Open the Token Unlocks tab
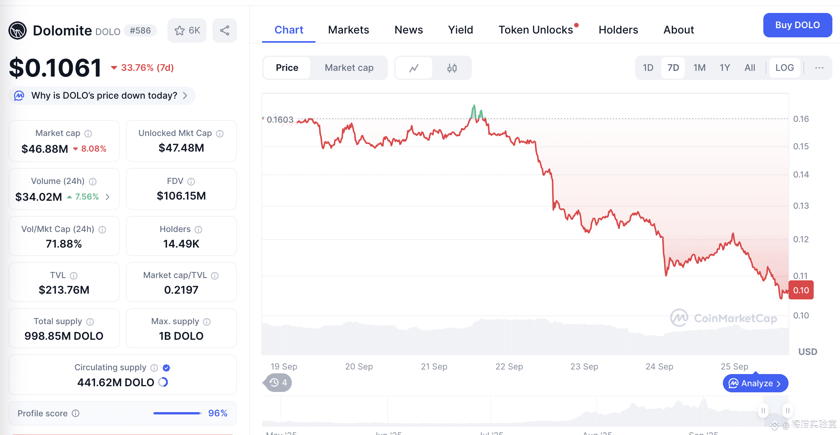This screenshot has height=435, width=840. (x=536, y=30)
